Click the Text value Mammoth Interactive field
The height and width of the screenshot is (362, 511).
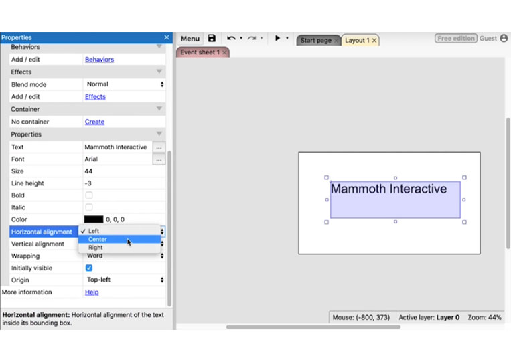coord(118,147)
